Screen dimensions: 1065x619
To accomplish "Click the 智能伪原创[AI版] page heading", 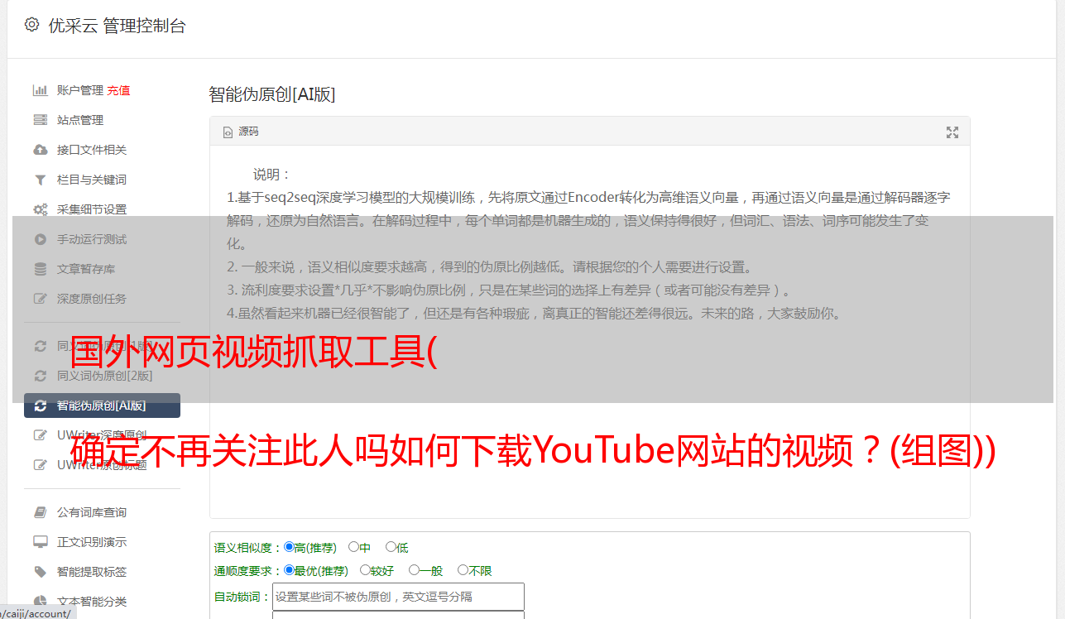I will click(x=272, y=94).
